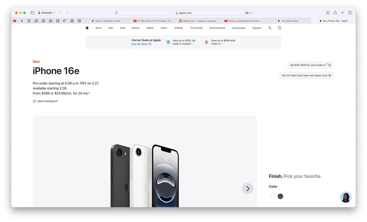The image size is (367, 222).
Task: Open the Mac menu item
Action: click(111, 28)
